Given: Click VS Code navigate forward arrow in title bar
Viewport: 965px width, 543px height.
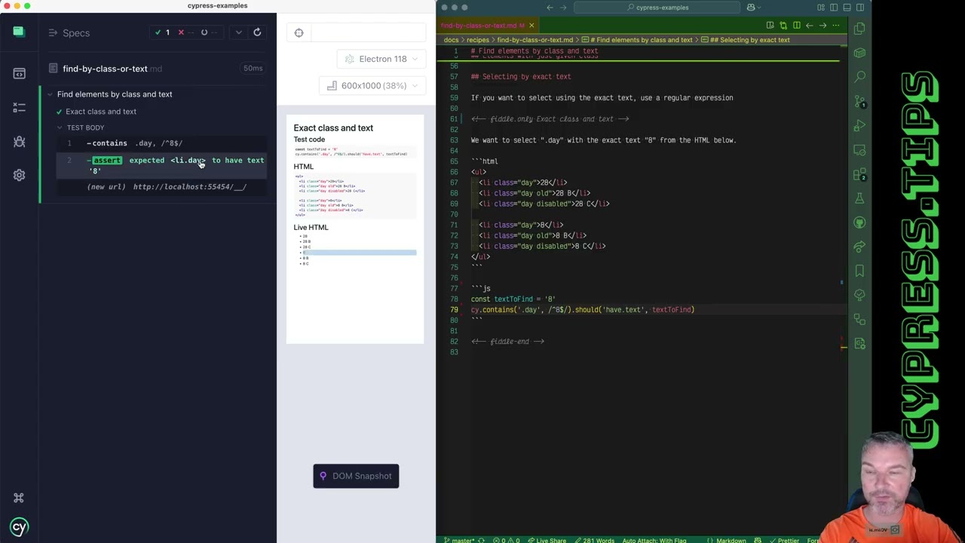Looking at the screenshot, I should coord(563,8).
